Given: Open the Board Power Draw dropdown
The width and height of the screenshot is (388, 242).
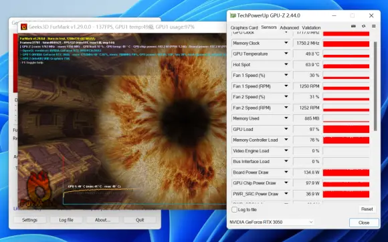Looking at the screenshot, I should coord(286,172).
